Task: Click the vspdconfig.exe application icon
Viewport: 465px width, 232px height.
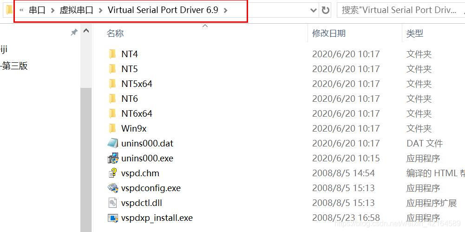Action: point(113,188)
